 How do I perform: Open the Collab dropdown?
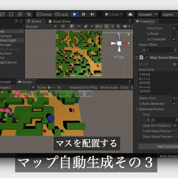113,14
